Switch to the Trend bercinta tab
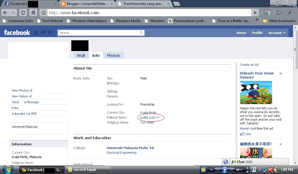This screenshot has height=174, width=298. pos(143,4)
